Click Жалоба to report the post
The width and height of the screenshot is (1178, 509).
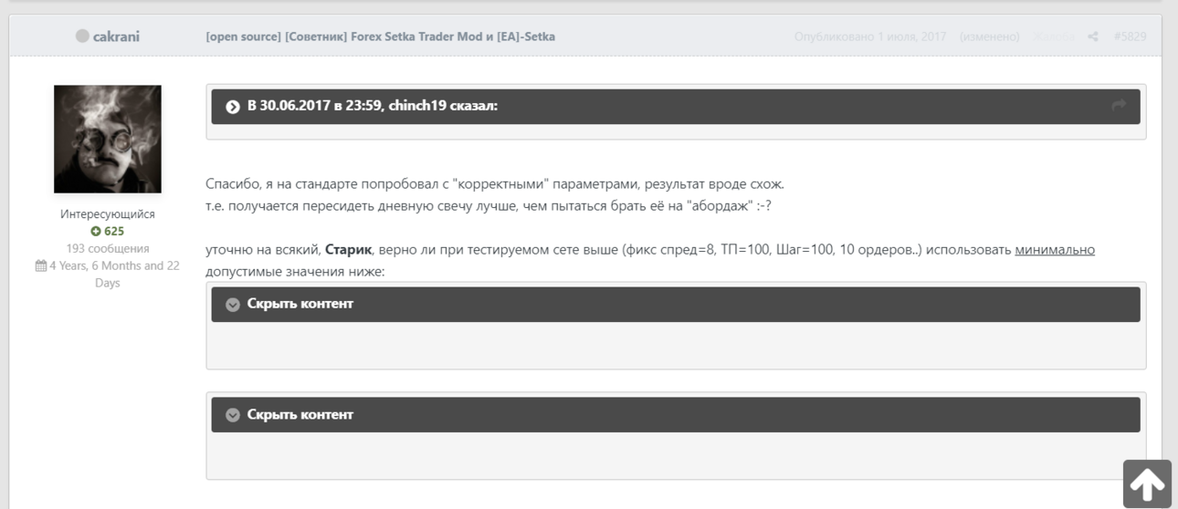(1053, 37)
